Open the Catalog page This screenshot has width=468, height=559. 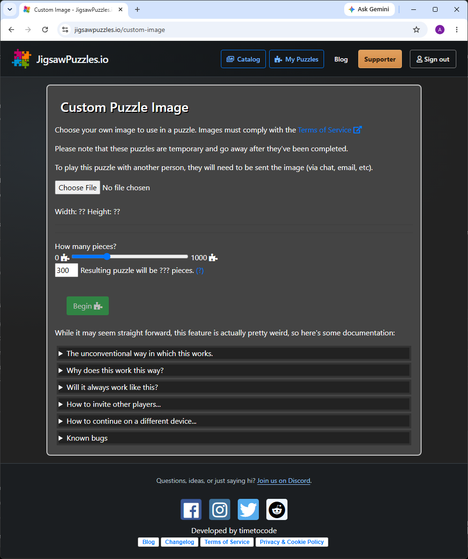243,59
